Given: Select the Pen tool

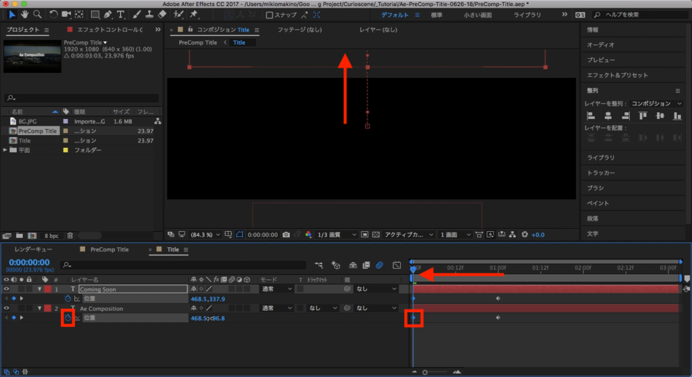Looking at the screenshot, I should (108, 14).
